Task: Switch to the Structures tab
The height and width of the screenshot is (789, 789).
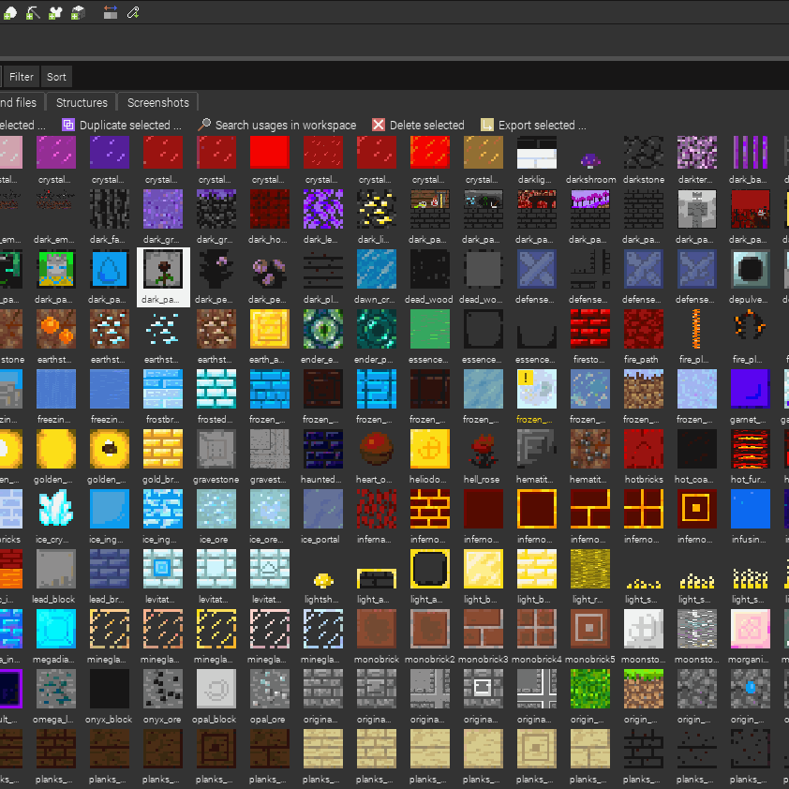Action: (82, 103)
